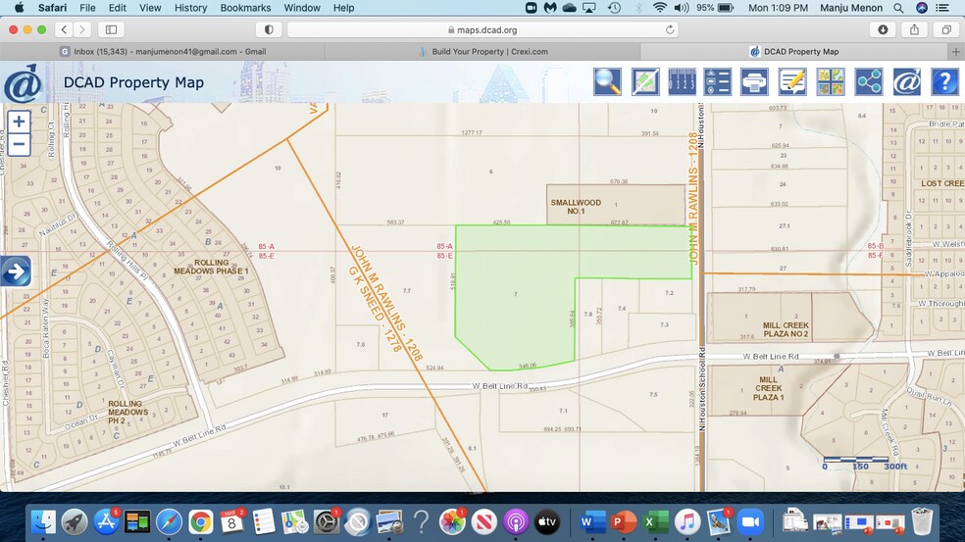Open the Window menu
Viewport: 965px width, 542px height.
click(x=302, y=8)
